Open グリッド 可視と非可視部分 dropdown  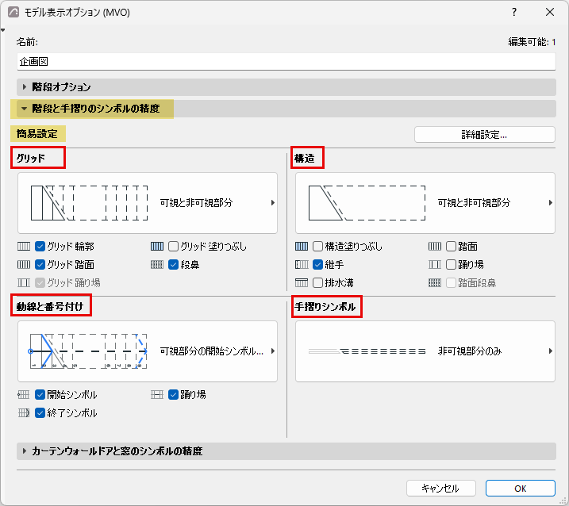coord(148,203)
